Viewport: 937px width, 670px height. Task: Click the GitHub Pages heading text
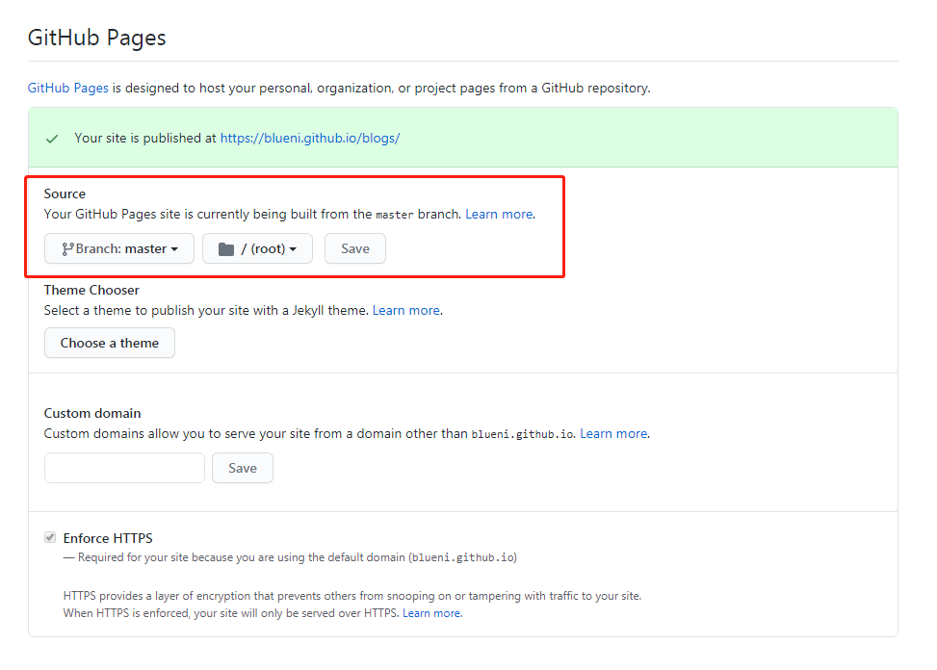click(x=97, y=39)
